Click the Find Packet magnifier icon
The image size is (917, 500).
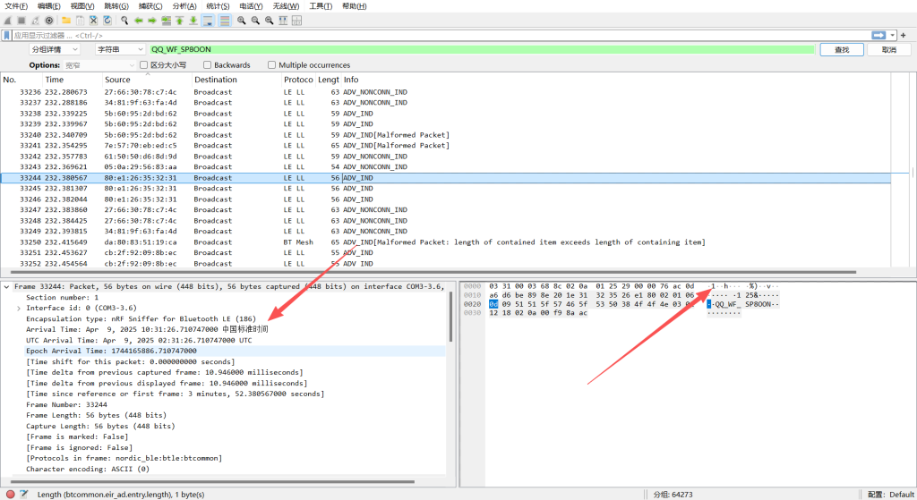click(124, 20)
